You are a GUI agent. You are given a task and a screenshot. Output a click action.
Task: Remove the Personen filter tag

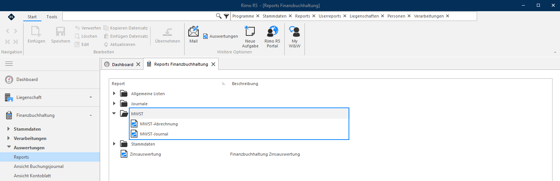click(409, 16)
